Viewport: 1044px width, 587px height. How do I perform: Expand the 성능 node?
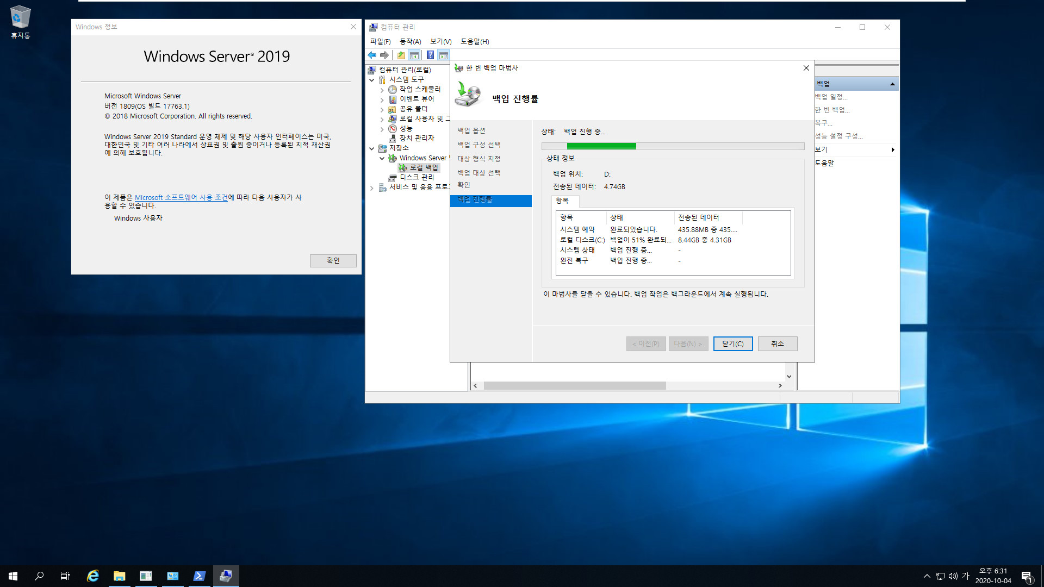point(382,129)
